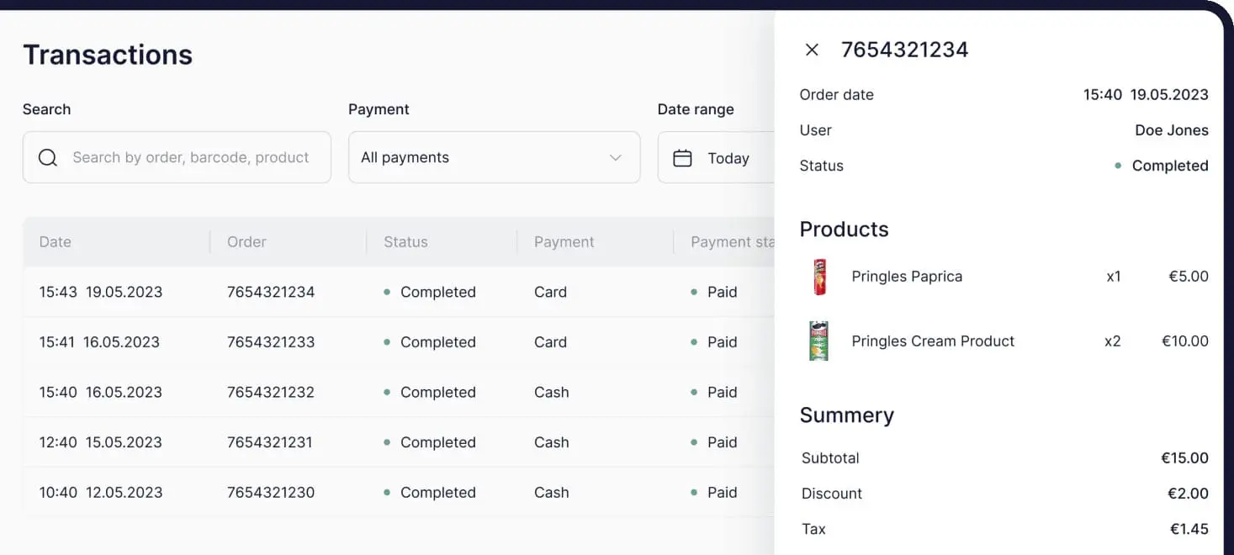This screenshot has height=555, width=1234.
Task: Click the magnifier icon in search box
Action: pyautogui.click(x=48, y=157)
